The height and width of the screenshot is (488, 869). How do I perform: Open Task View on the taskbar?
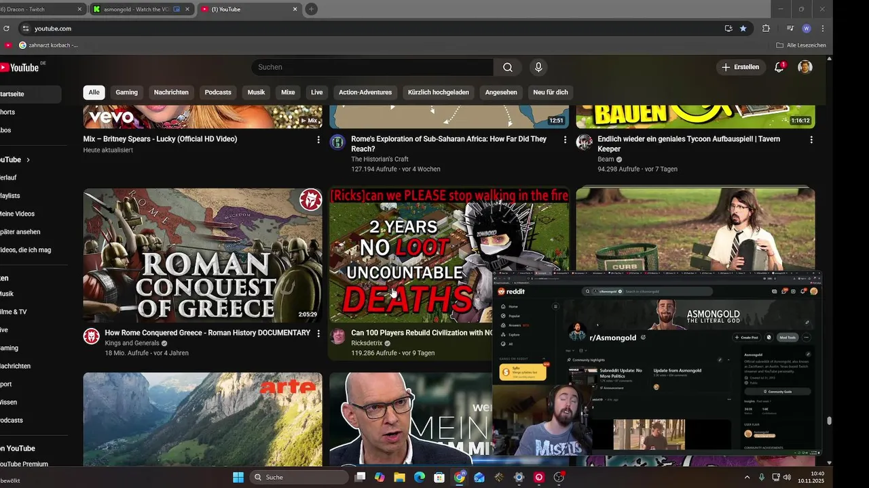pyautogui.click(x=360, y=477)
